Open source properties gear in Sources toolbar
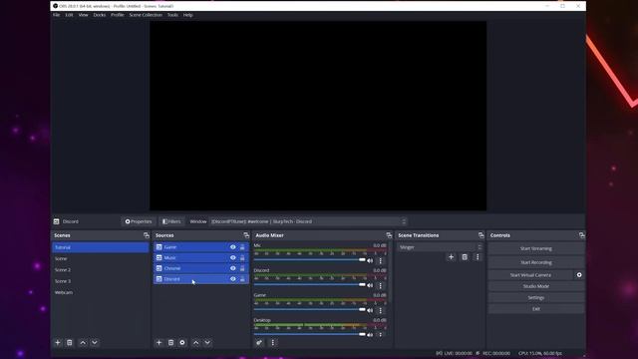Screen dimensions: 638x359 pyautogui.click(x=182, y=343)
